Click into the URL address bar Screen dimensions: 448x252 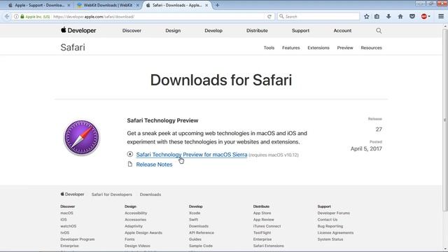pos(159,17)
